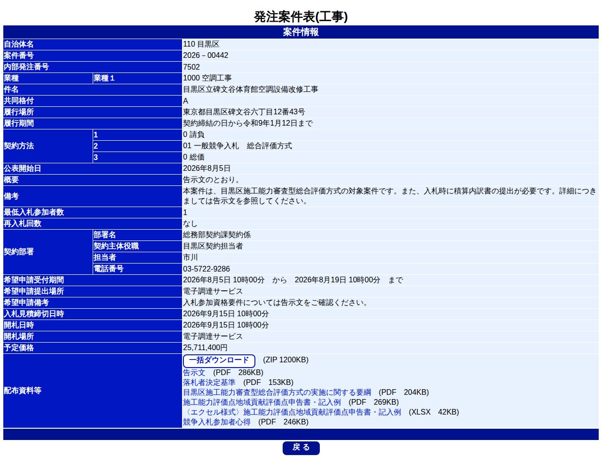Select 希望申請提出場所 value 電子調達サービス
The image size is (602, 456).
point(213,291)
